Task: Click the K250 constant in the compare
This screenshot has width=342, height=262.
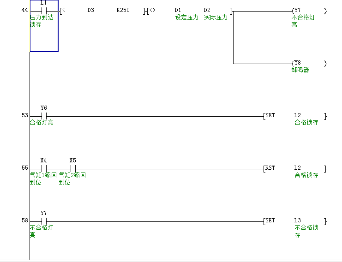Action: tap(123, 10)
